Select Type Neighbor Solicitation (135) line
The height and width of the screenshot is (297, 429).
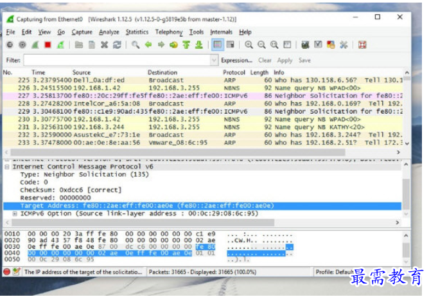coord(84,174)
